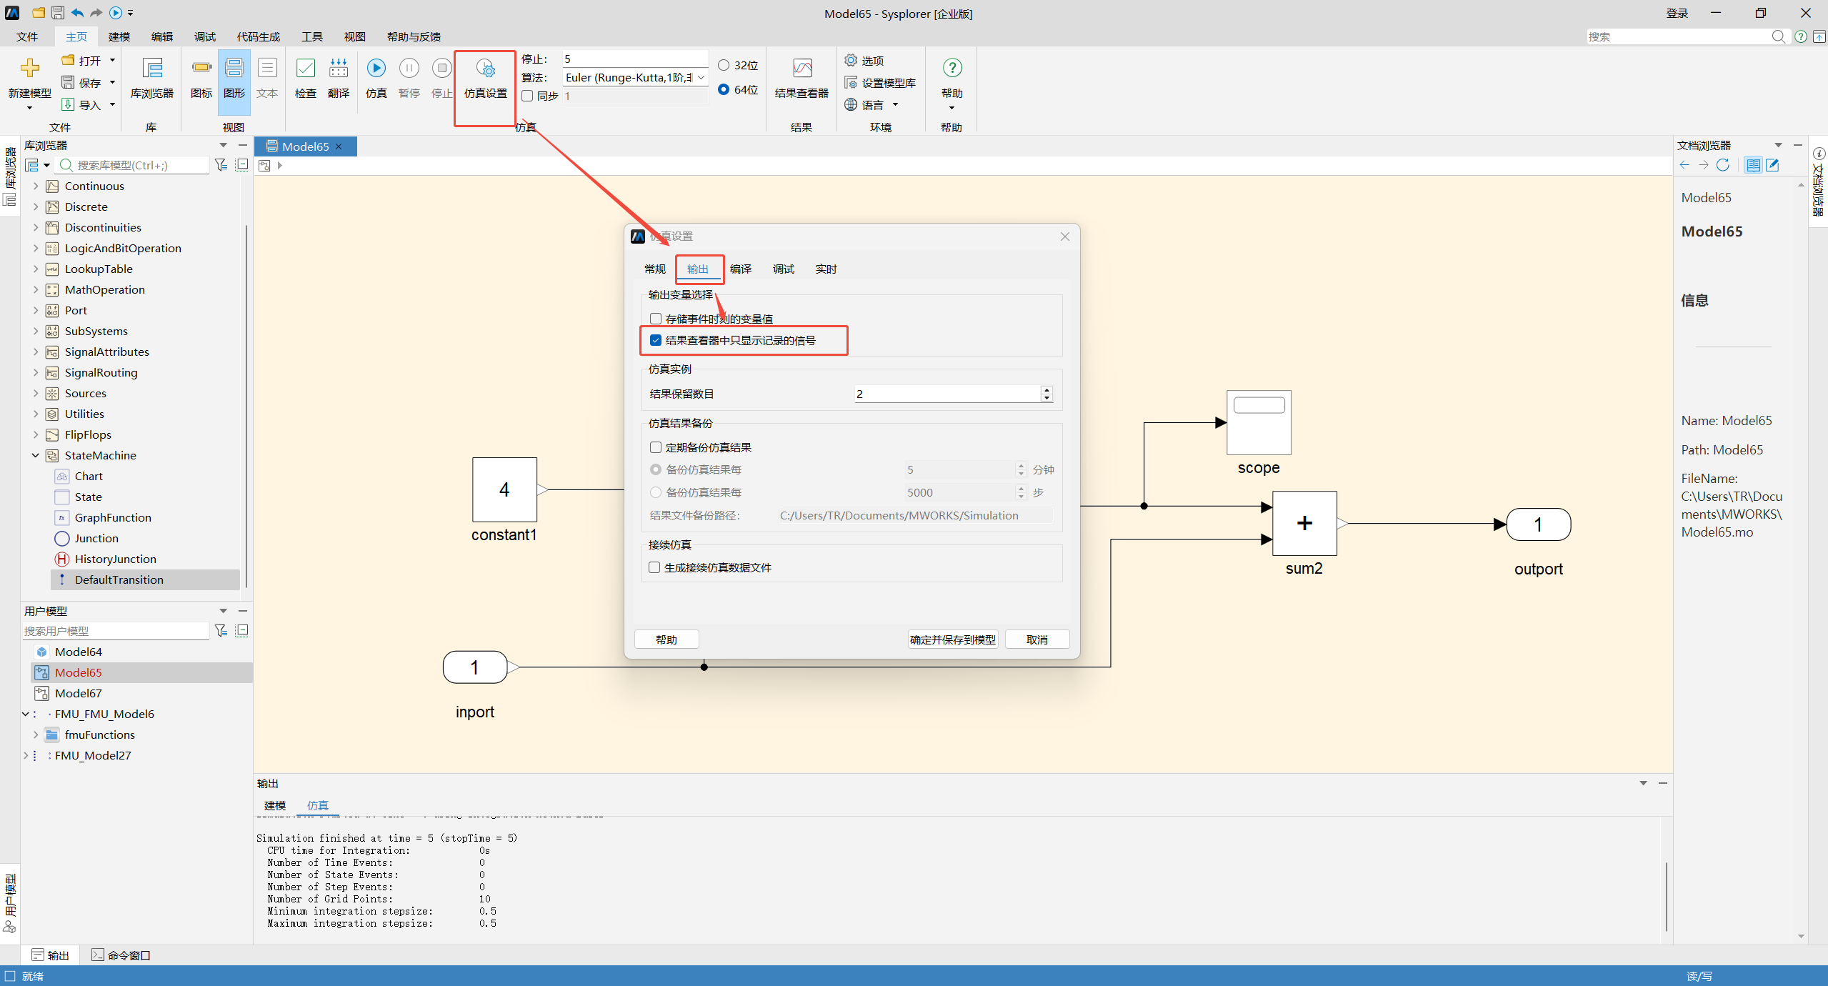Viewport: 1828px width, 986px height.
Task: Click the 取消 button
Action: (x=1037, y=639)
